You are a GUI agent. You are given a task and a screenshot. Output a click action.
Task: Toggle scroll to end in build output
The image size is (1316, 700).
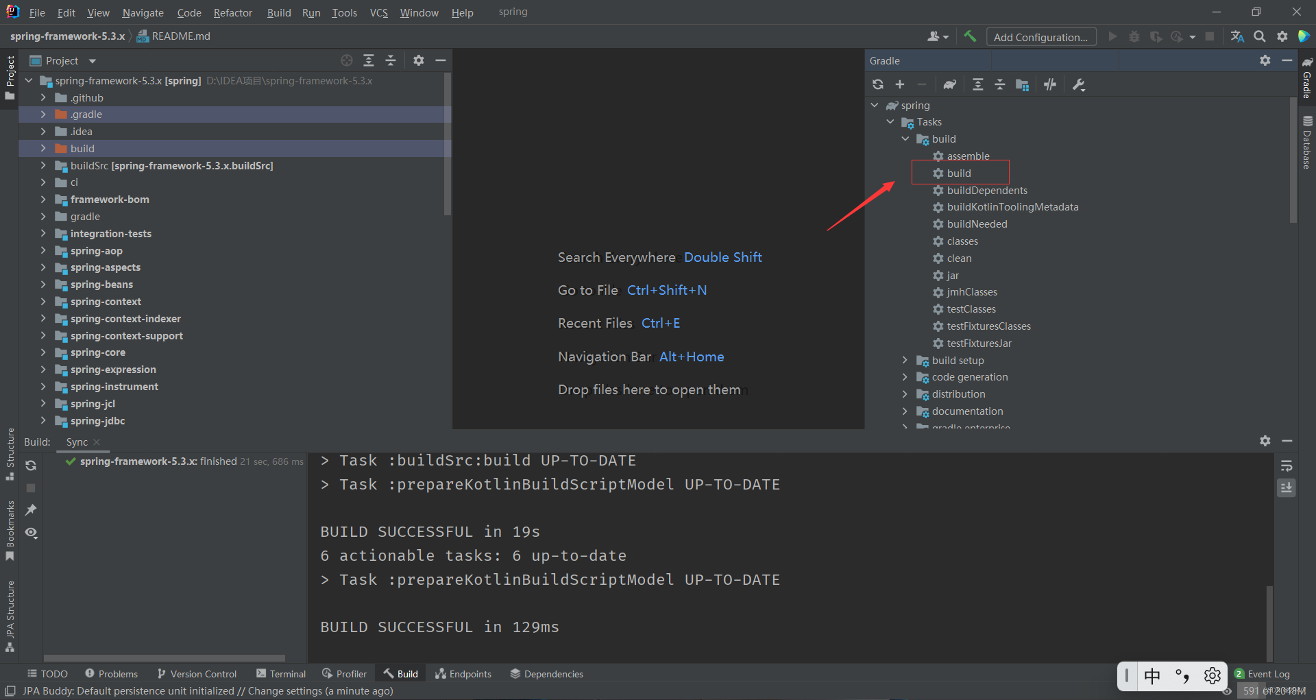[1287, 487]
